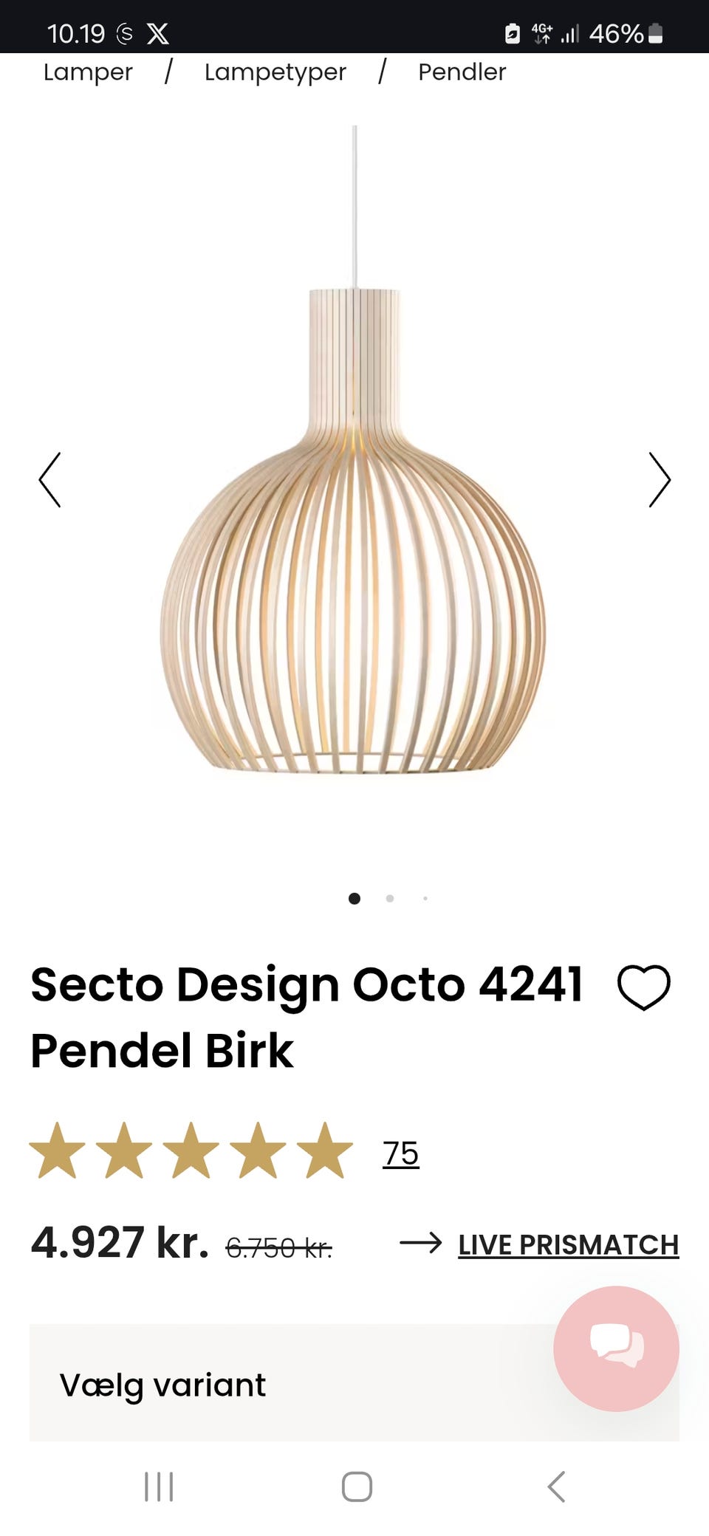Select the second carousel dot indicator

click(390, 898)
